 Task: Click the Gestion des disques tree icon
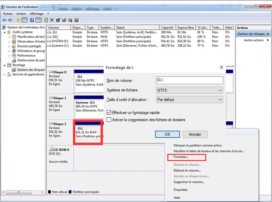pyautogui.click(x=14, y=70)
